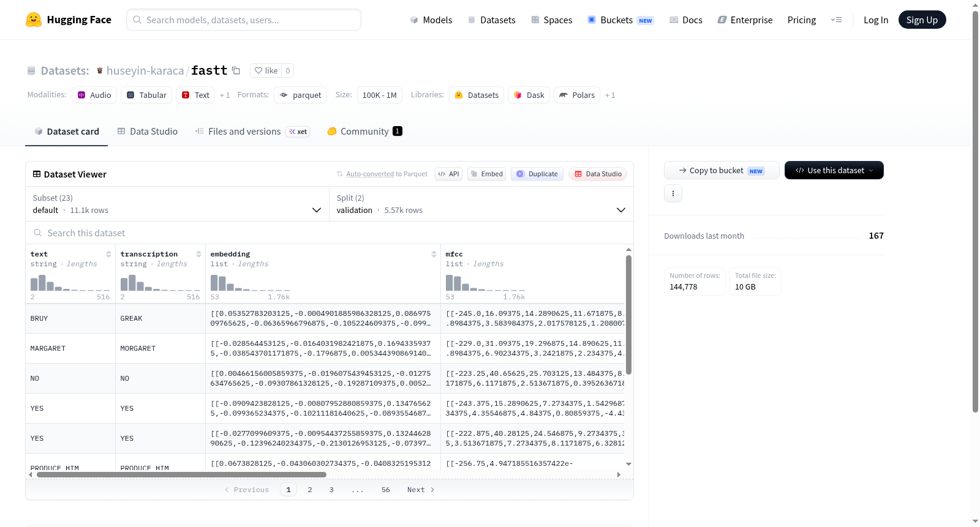Select the Text modality tag
Image resolution: width=980 pixels, height=527 pixels.
(x=195, y=95)
